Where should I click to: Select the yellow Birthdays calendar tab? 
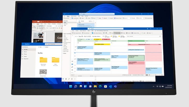(97, 40)
